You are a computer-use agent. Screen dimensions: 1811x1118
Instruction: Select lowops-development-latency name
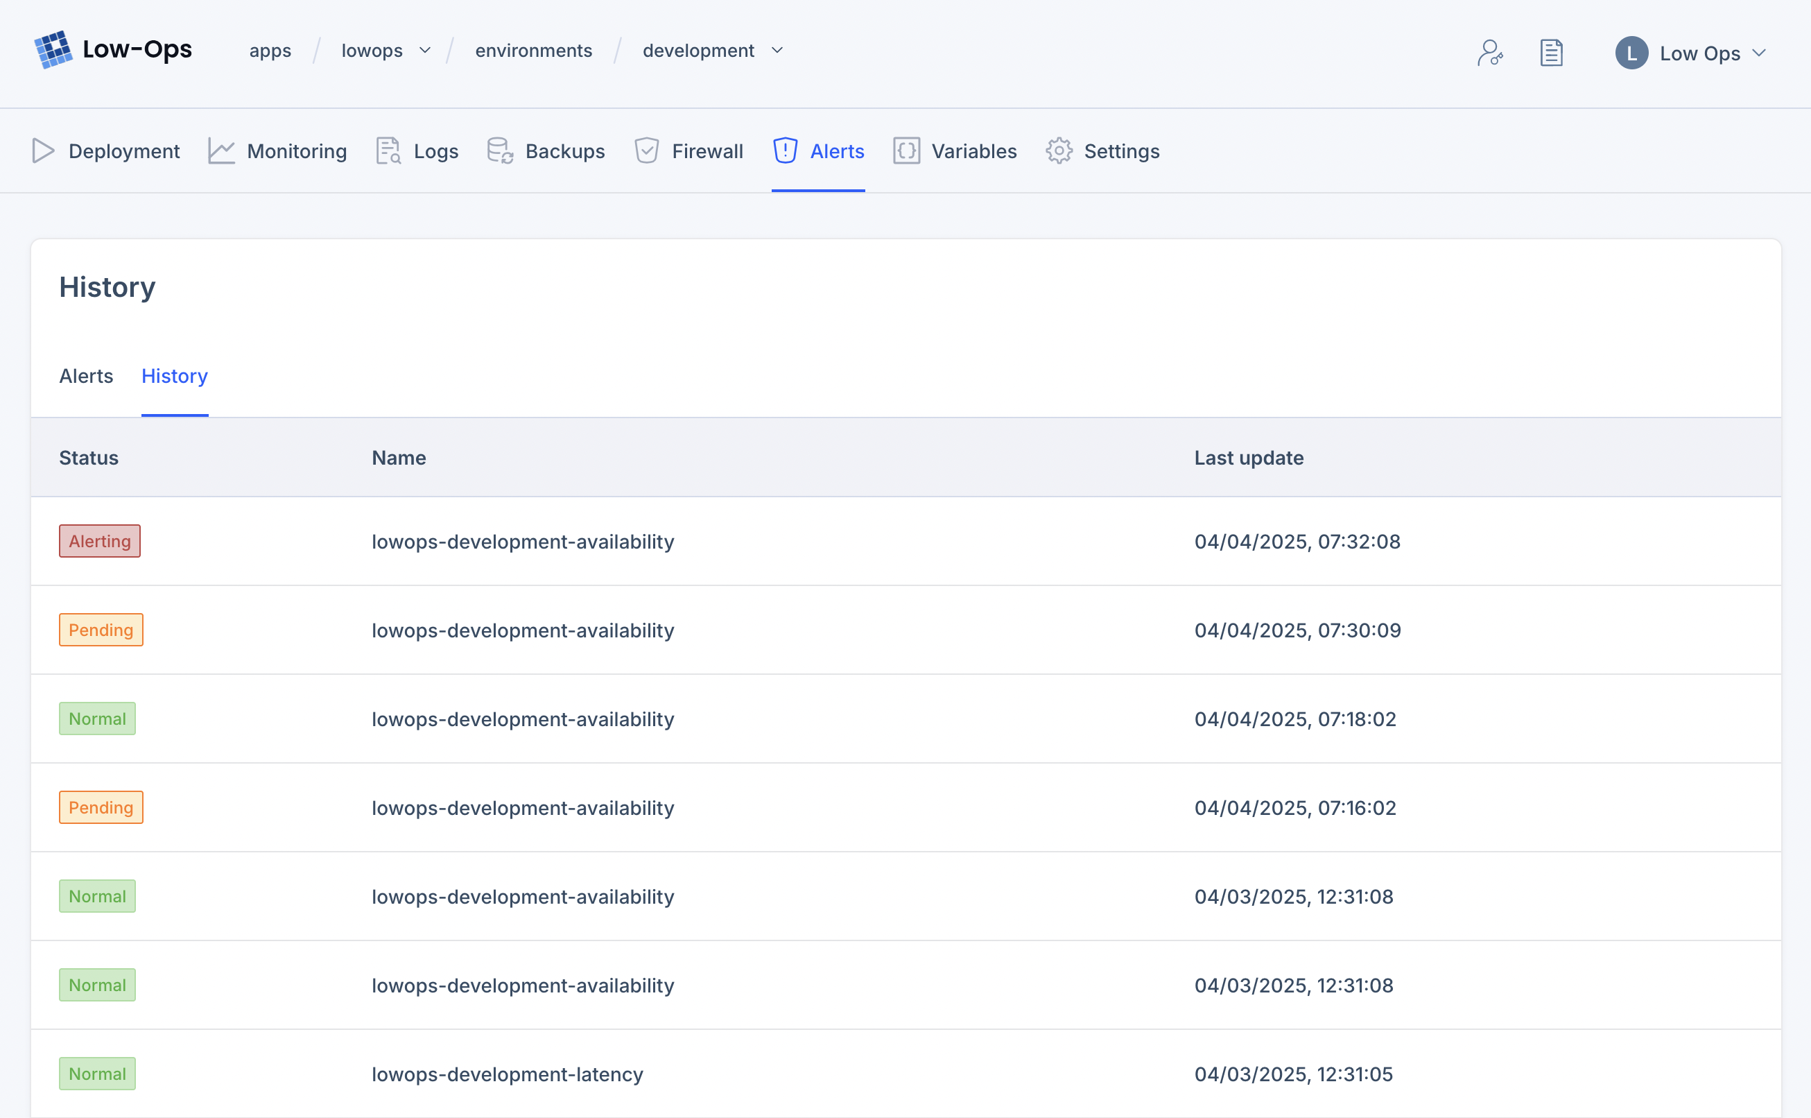507,1074
